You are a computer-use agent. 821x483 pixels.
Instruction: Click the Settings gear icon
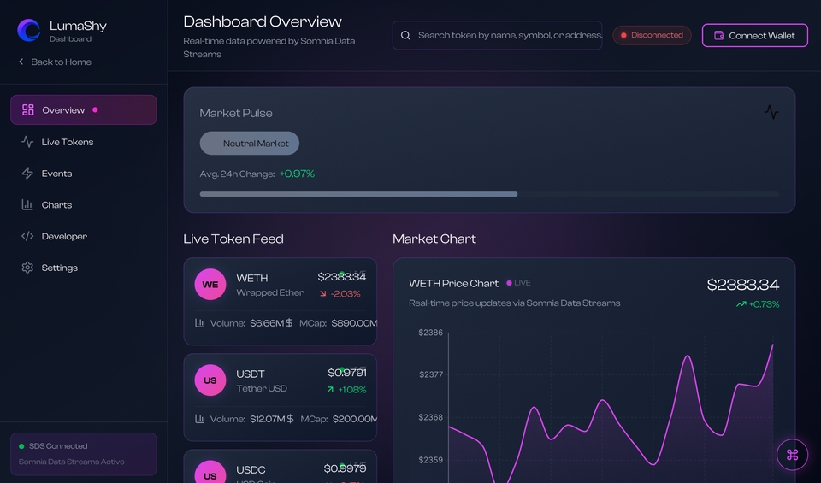tap(27, 268)
